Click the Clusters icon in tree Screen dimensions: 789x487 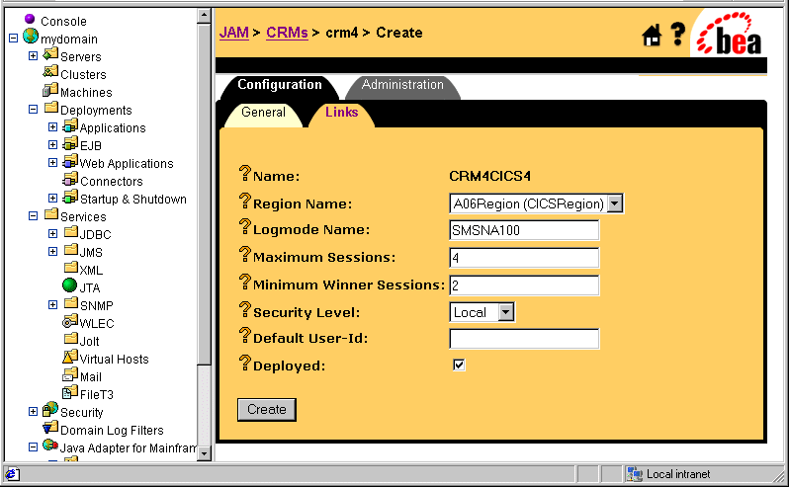coord(50,72)
